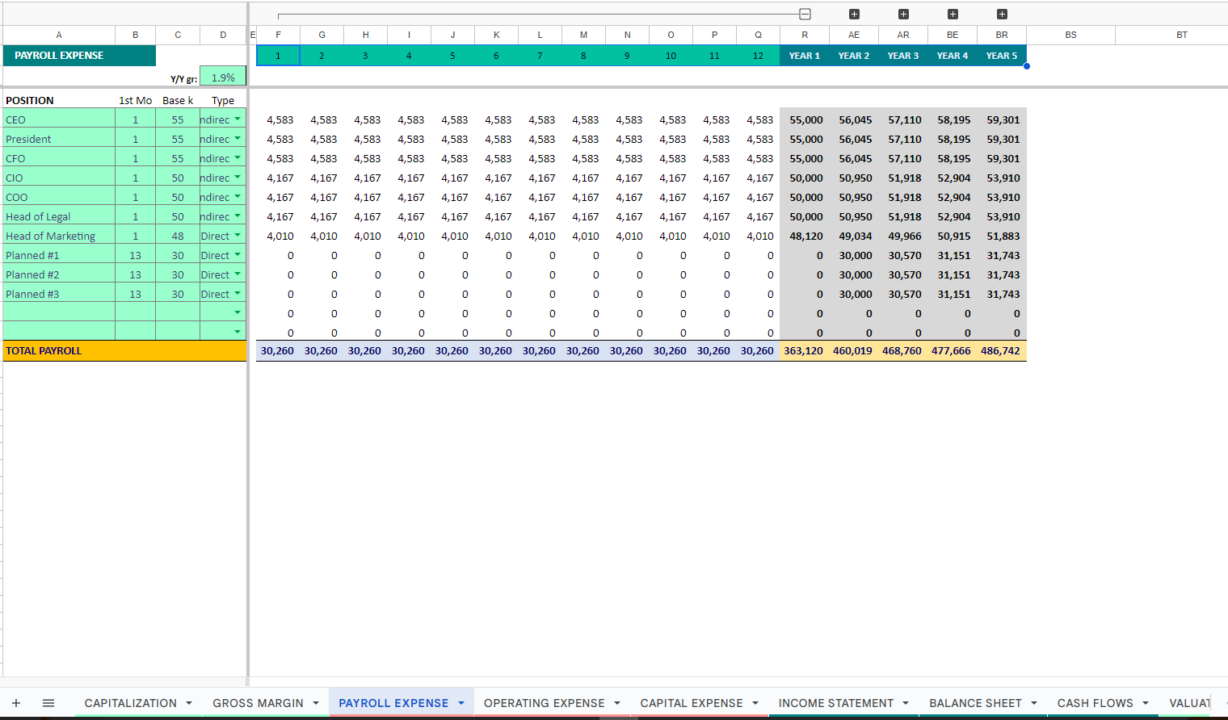Select the Y/Y growth 1.9% cell
1228x720 pixels.
[223, 77]
